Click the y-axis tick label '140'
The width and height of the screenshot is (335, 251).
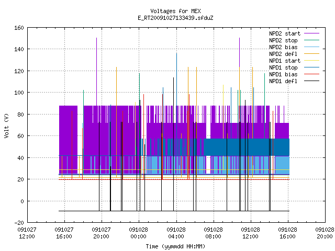click(19, 50)
